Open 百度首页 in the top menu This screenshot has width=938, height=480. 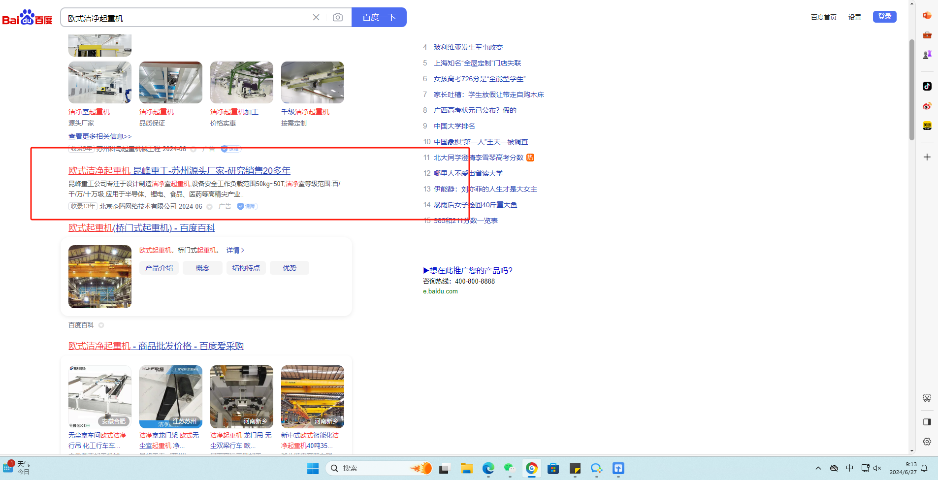coord(824,17)
